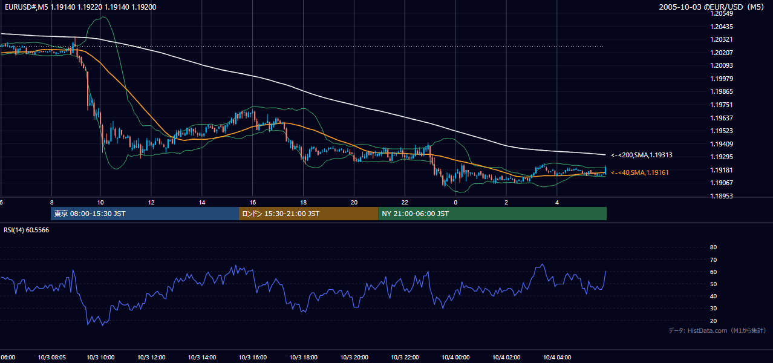The height and width of the screenshot is (363, 773).
Task: Click RSI scale level 60
Action: [x=713, y=272]
